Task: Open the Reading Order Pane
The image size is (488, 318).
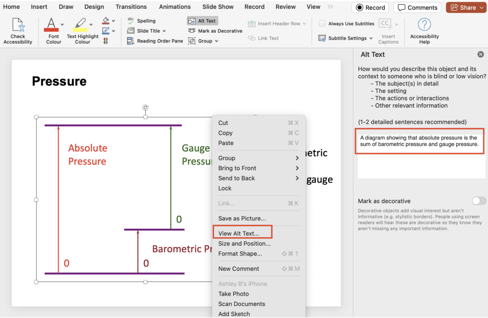Action: (155, 41)
